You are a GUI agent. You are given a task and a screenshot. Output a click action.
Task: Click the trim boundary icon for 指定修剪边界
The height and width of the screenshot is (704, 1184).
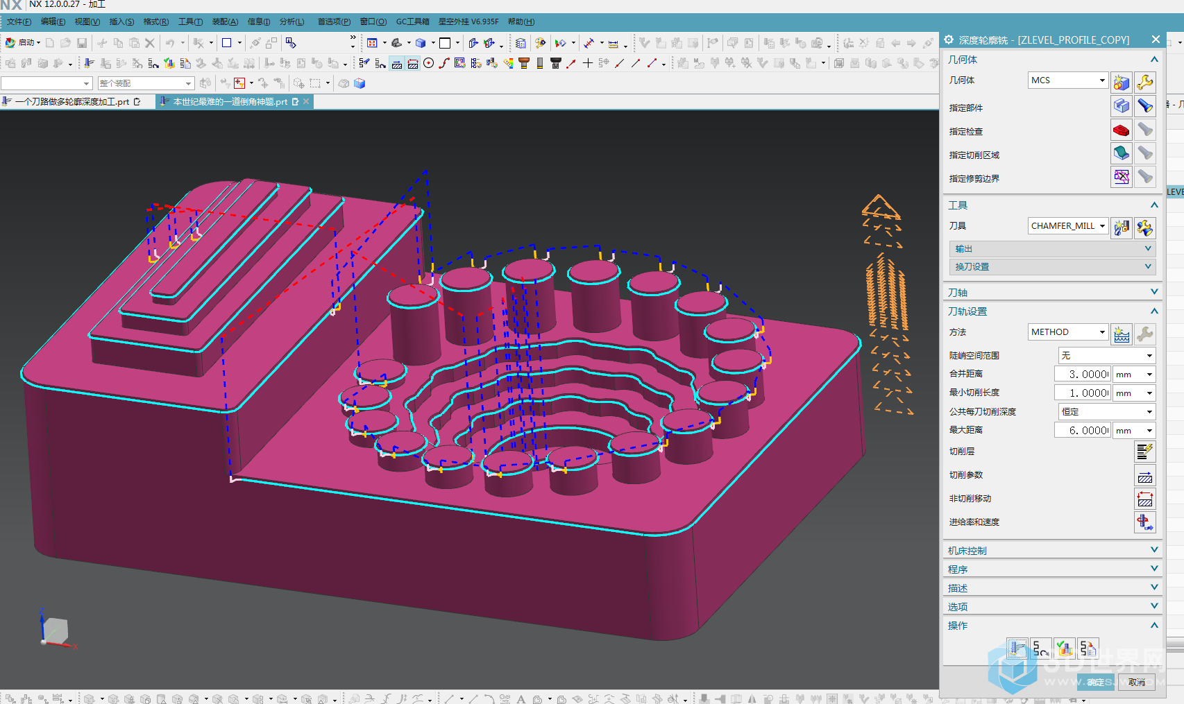tap(1122, 177)
